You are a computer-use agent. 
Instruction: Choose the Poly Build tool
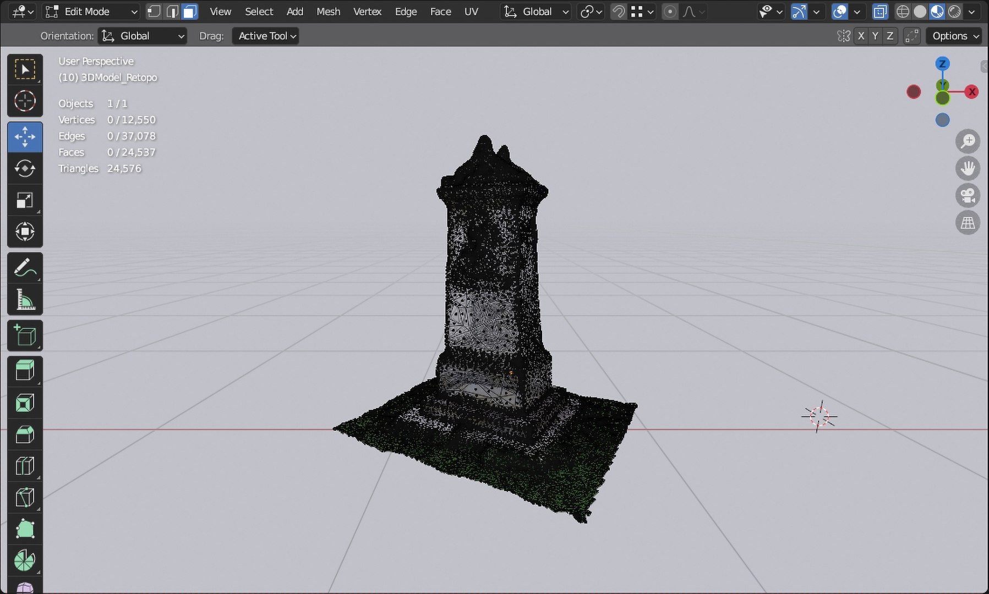coord(25,530)
